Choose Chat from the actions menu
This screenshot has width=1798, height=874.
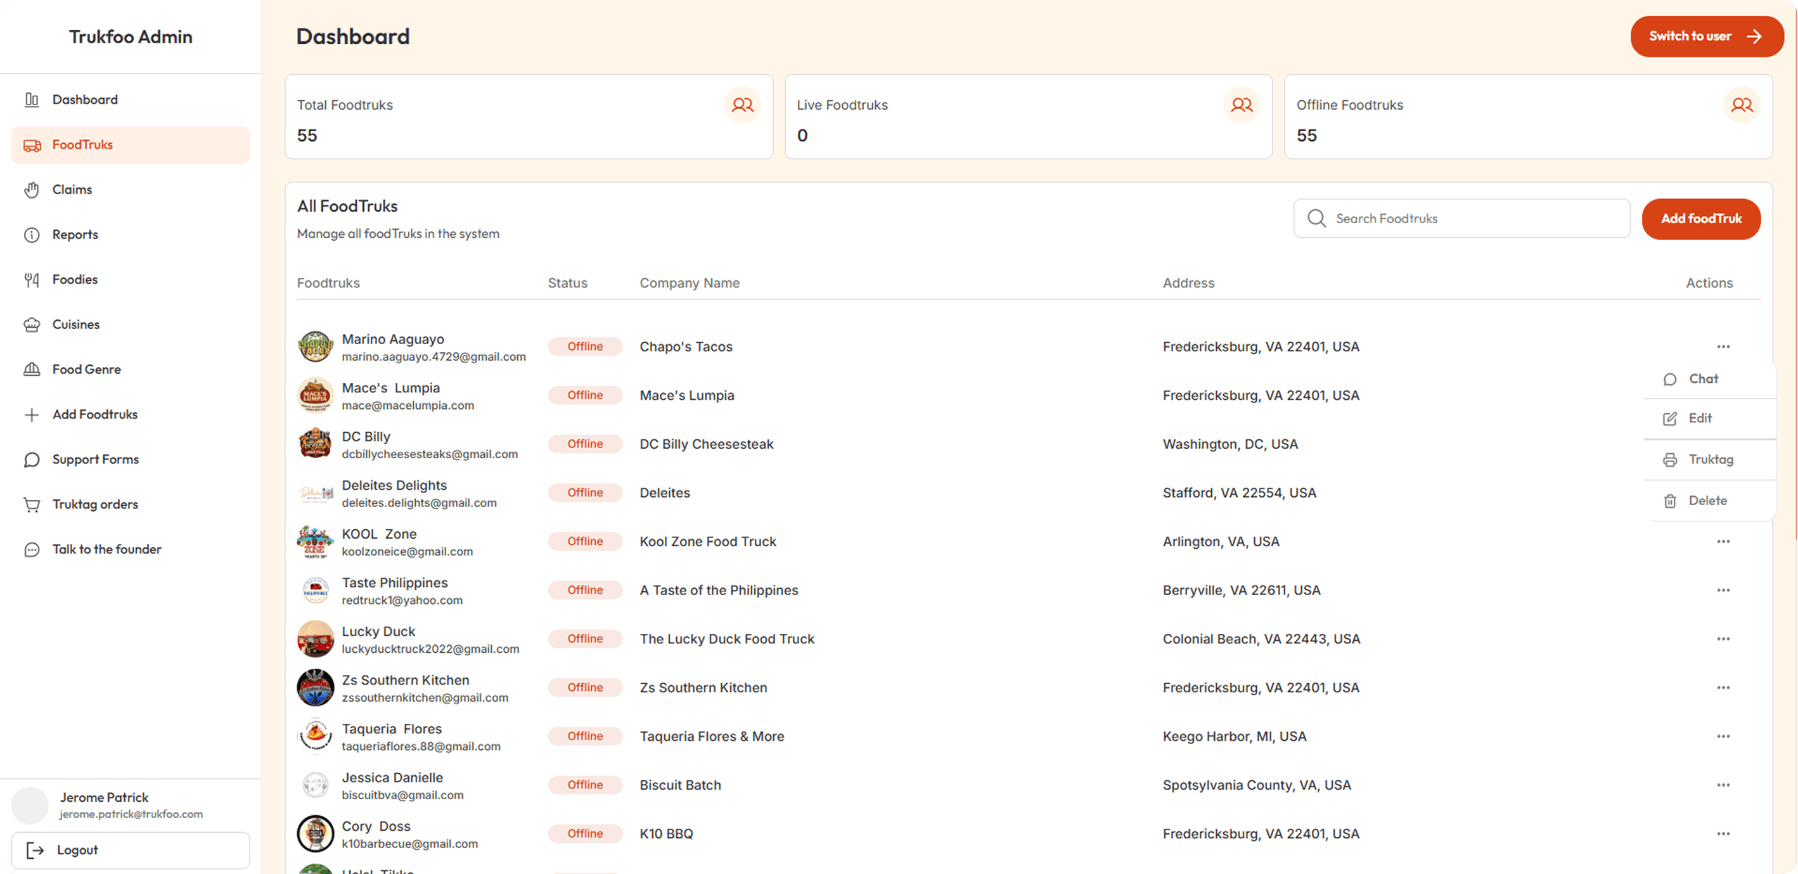point(1709,379)
